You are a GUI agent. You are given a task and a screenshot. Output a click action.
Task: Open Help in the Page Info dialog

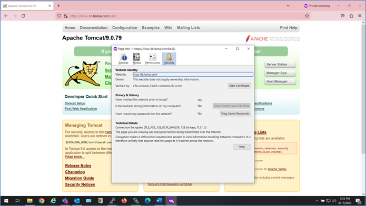[x=242, y=147]
